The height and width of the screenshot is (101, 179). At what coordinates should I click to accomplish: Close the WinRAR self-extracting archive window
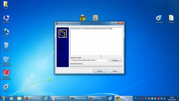pyautogui.click(x=121, y=23)
